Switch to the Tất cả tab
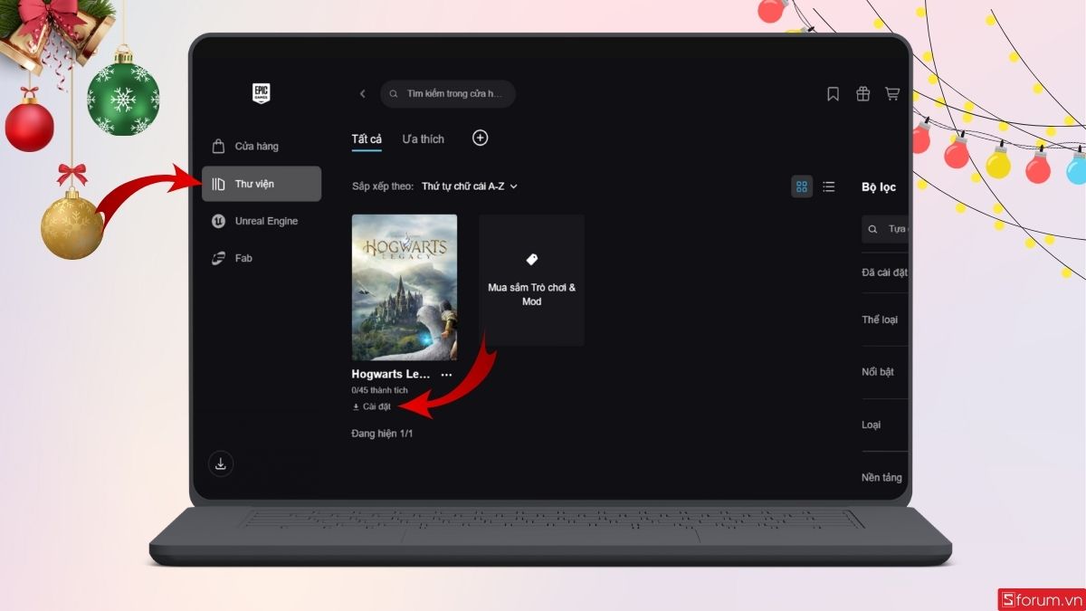 point(367,139)
